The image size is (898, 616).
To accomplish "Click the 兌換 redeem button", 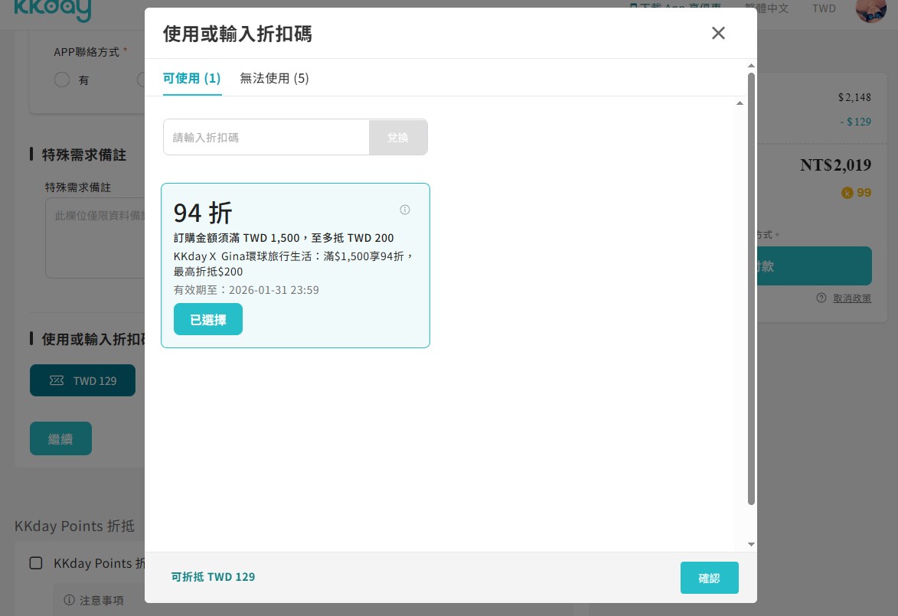I will pos(397,137).
